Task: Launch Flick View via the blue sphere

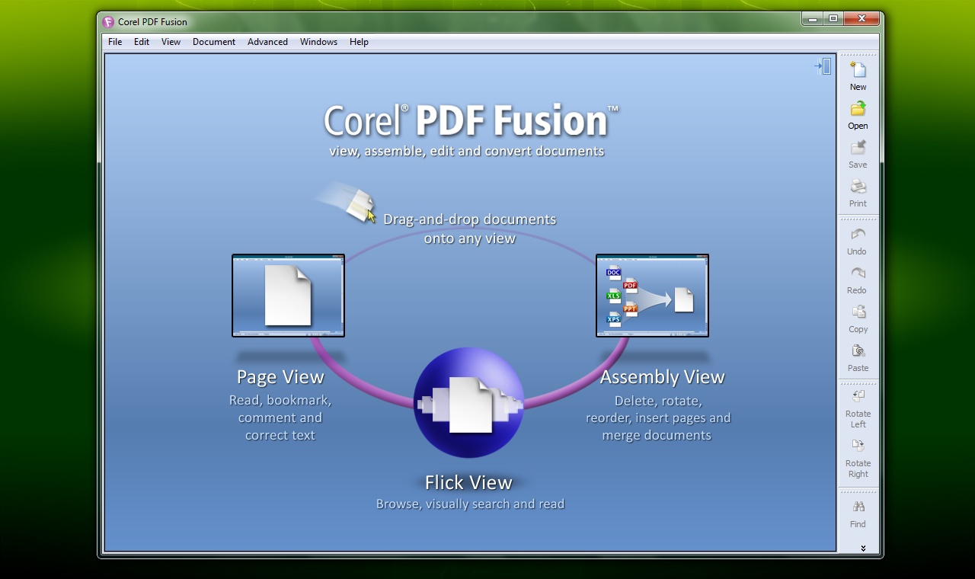Action: coord(468,402)
